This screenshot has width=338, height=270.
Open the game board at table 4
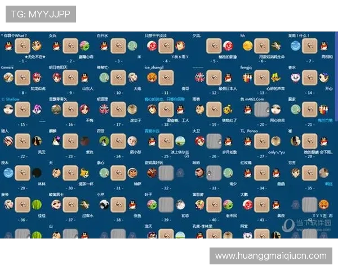point(166,46)
